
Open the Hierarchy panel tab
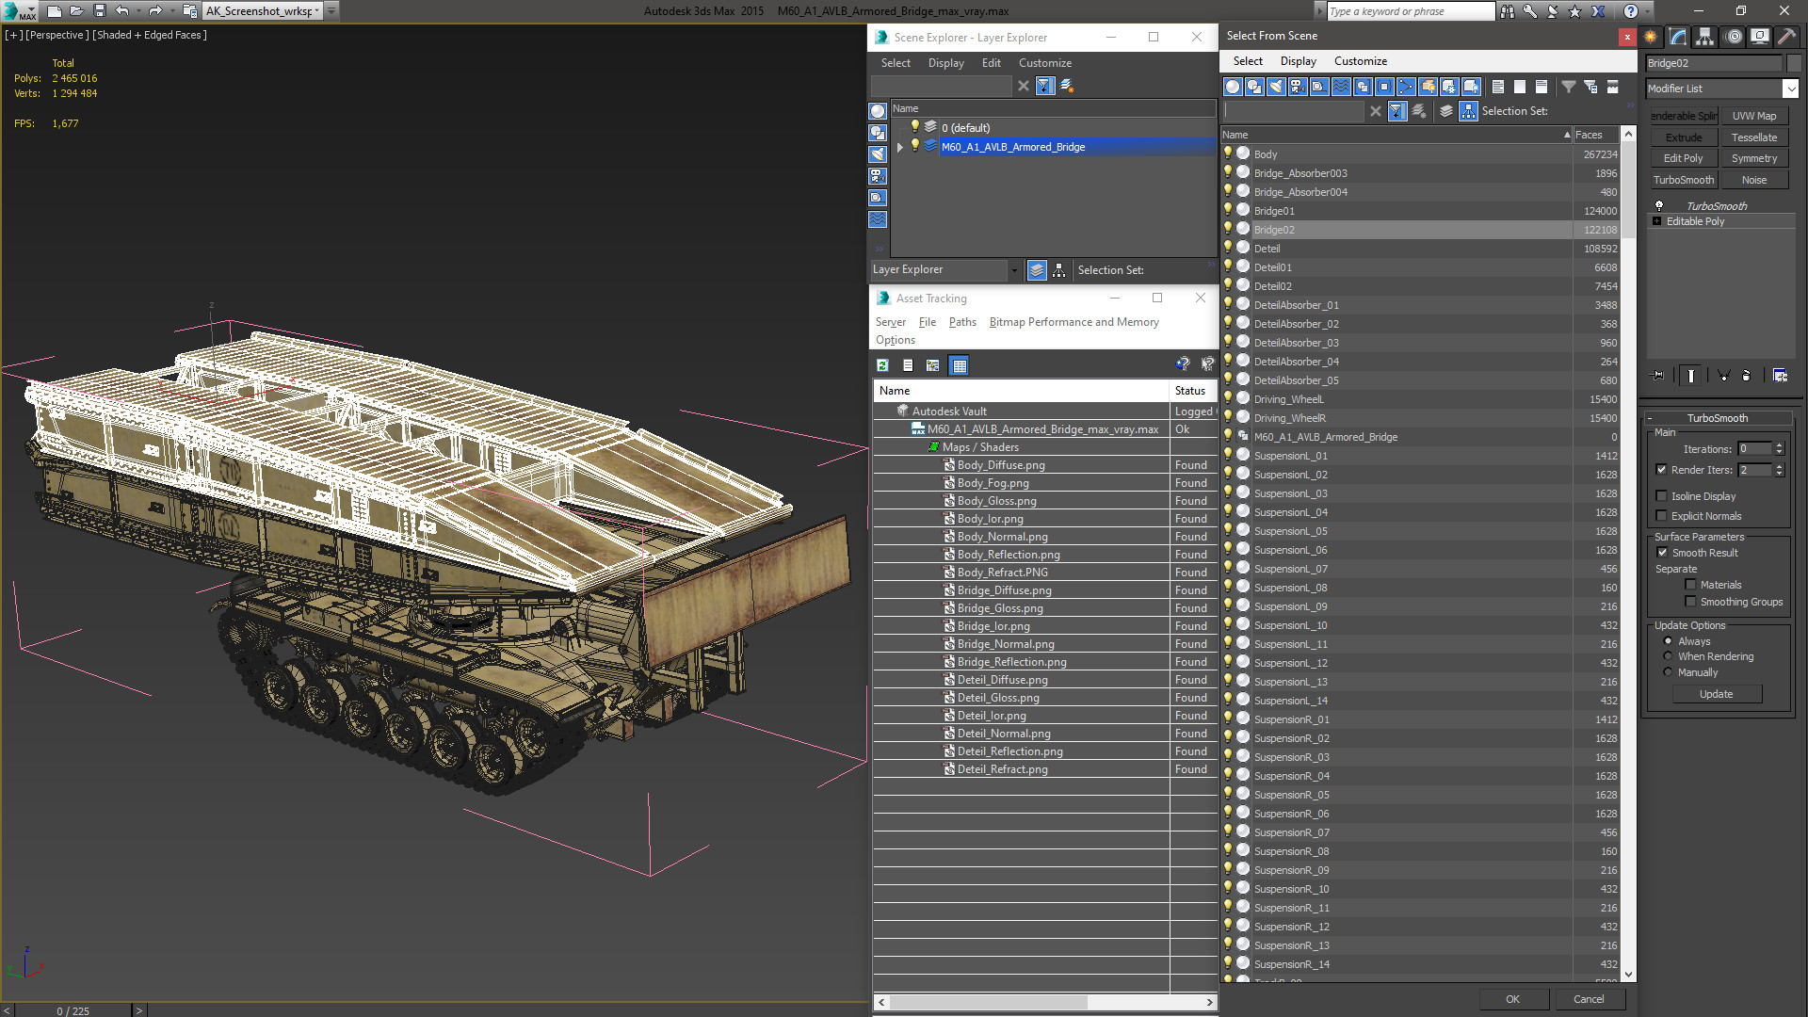pyautogui.click(x=1705, y=37)
